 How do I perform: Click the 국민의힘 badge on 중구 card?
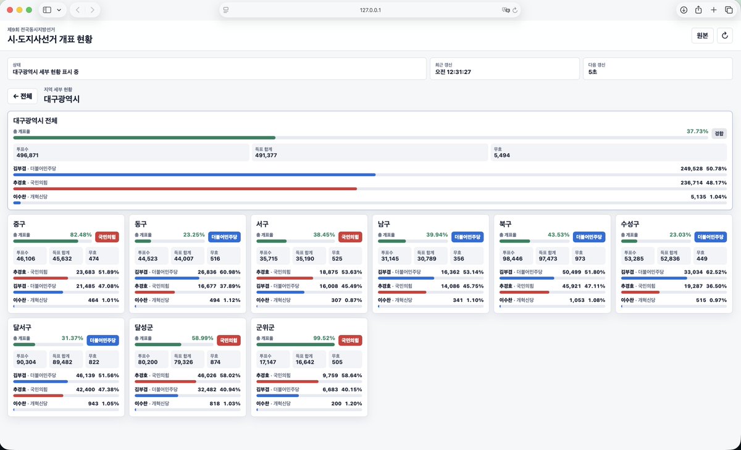tap(107, 237)
